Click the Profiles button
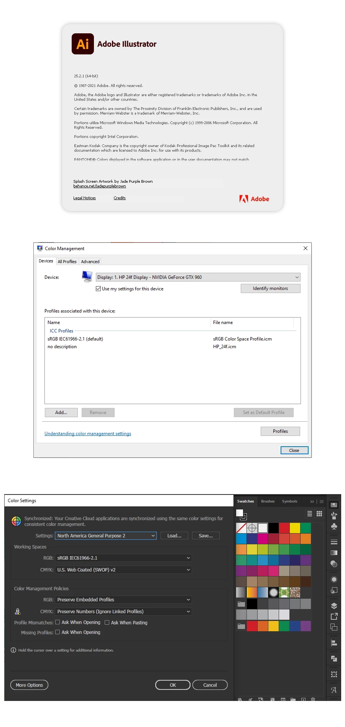This screenshot has width=345, height=727. click(280, 431)
